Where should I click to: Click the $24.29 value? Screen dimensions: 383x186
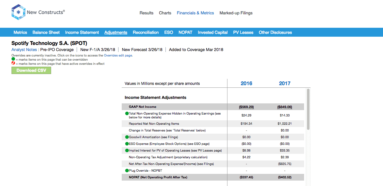coord(247,115)
